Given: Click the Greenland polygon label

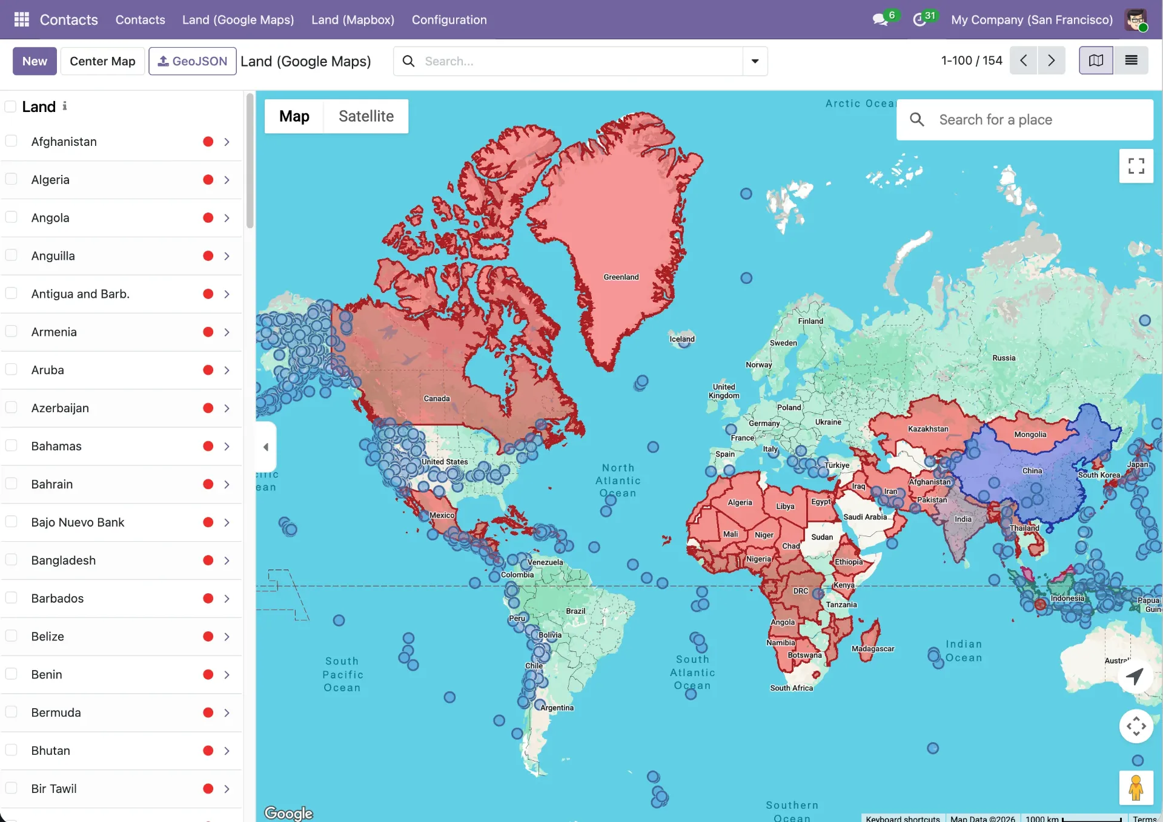Looking at the screenshot, I should pyautogui.click(x=621, y=277).
